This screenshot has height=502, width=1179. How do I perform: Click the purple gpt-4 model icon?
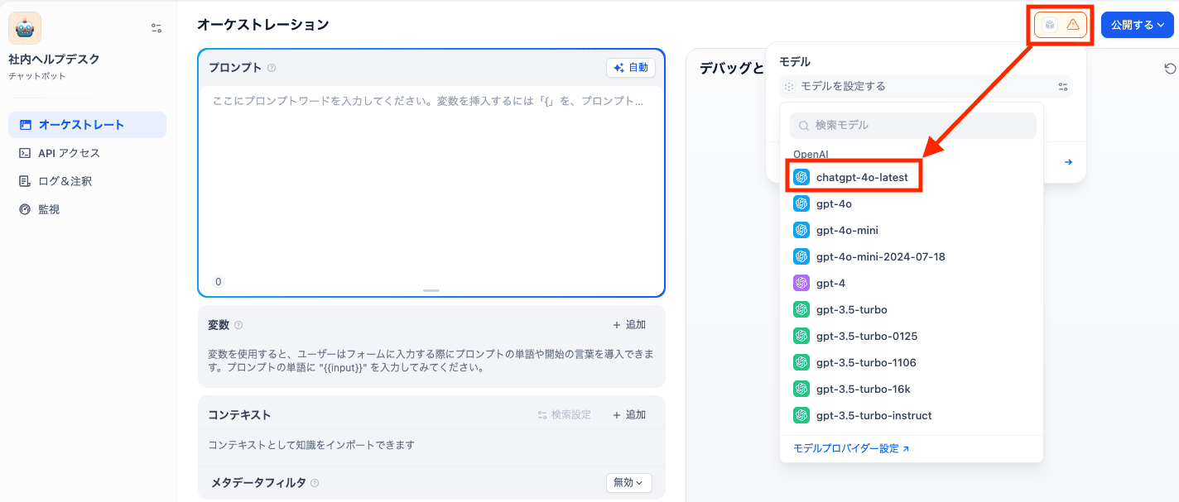pos(801,283)
